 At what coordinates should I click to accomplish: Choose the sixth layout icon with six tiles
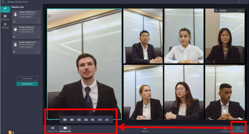pos(100,120)
